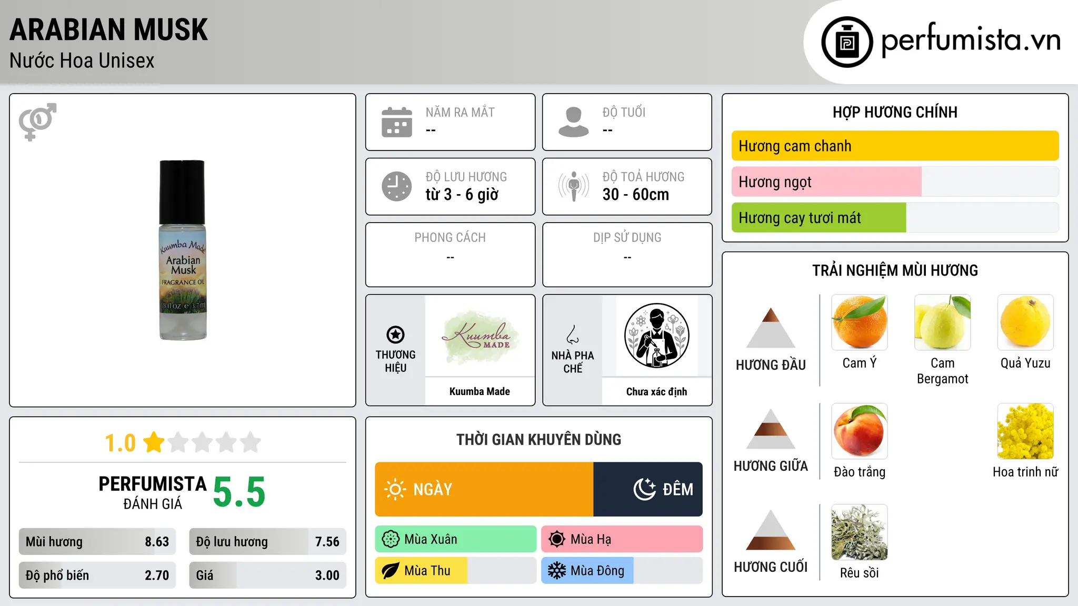Screen dimensions: 1078x606
Task: Click the PHONG CÁCH style card
Action: 450,255
